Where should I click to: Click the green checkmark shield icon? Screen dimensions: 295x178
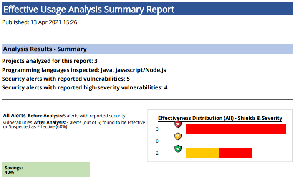[178, 148]
